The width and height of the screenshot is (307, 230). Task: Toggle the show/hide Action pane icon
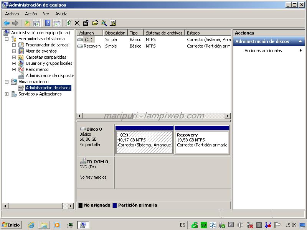[x=57, y=23]
